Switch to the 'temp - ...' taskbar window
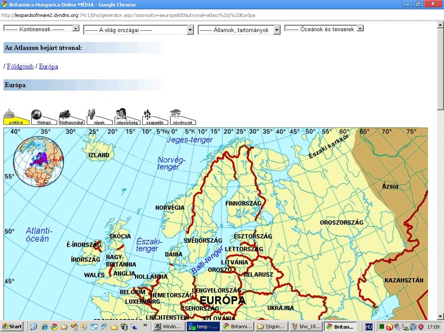Screen dimensions: 444x333 coord(203,326)
